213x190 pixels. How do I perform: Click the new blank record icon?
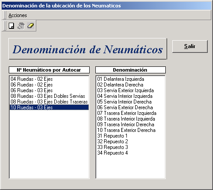[x=11, y=26]
